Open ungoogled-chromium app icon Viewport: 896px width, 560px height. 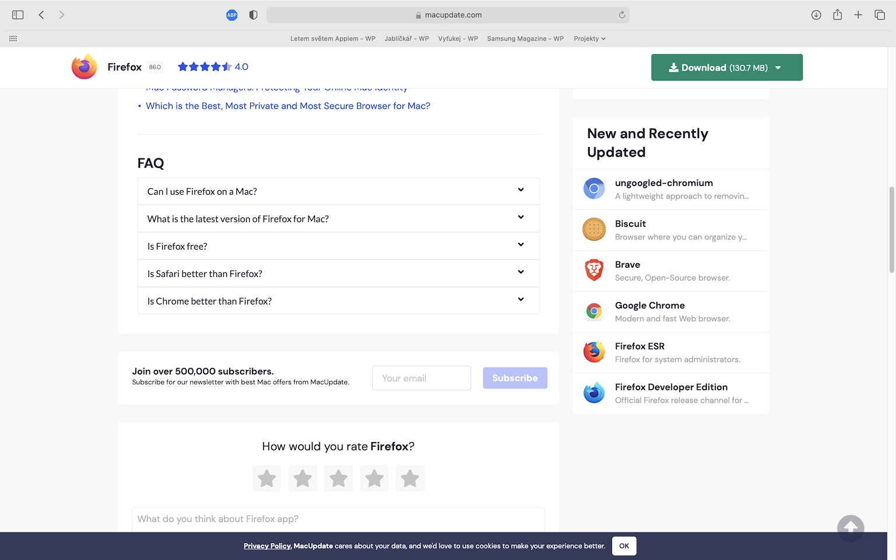(594, 188)
